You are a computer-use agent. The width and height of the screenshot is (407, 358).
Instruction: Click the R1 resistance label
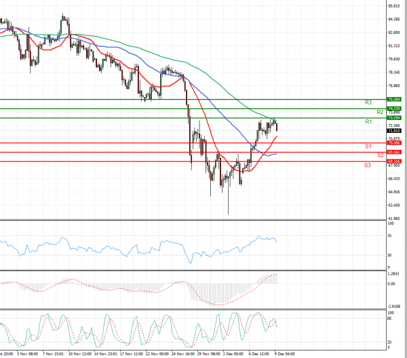pyautogui.click(x=368, y=121)
